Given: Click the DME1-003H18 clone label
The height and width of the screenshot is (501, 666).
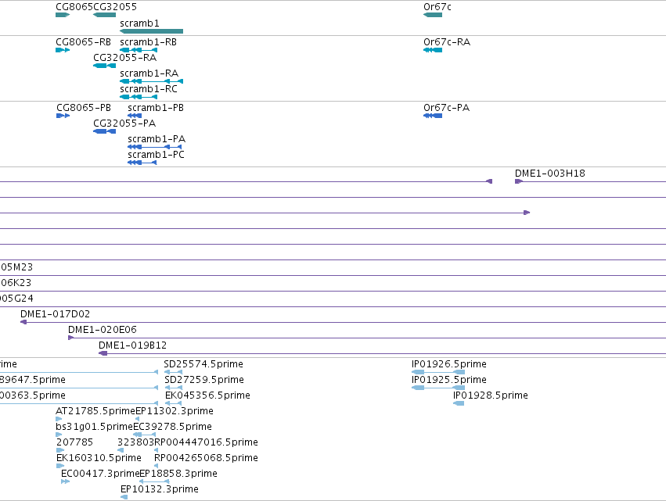Looking at the screenshot, I should coord(550,173).
